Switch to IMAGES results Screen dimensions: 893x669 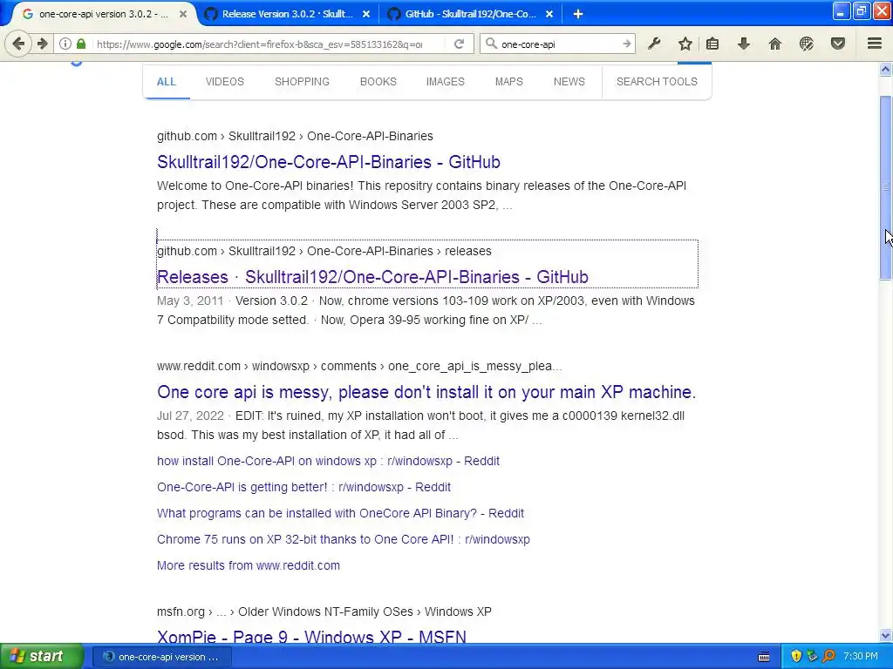[446, 82]
